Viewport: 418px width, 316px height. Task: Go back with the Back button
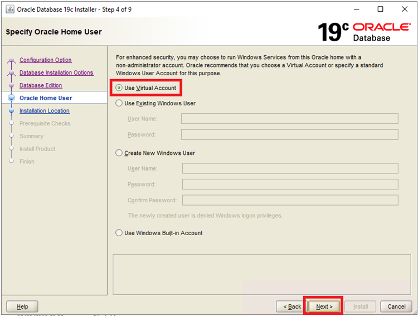(x=291, y=307)
